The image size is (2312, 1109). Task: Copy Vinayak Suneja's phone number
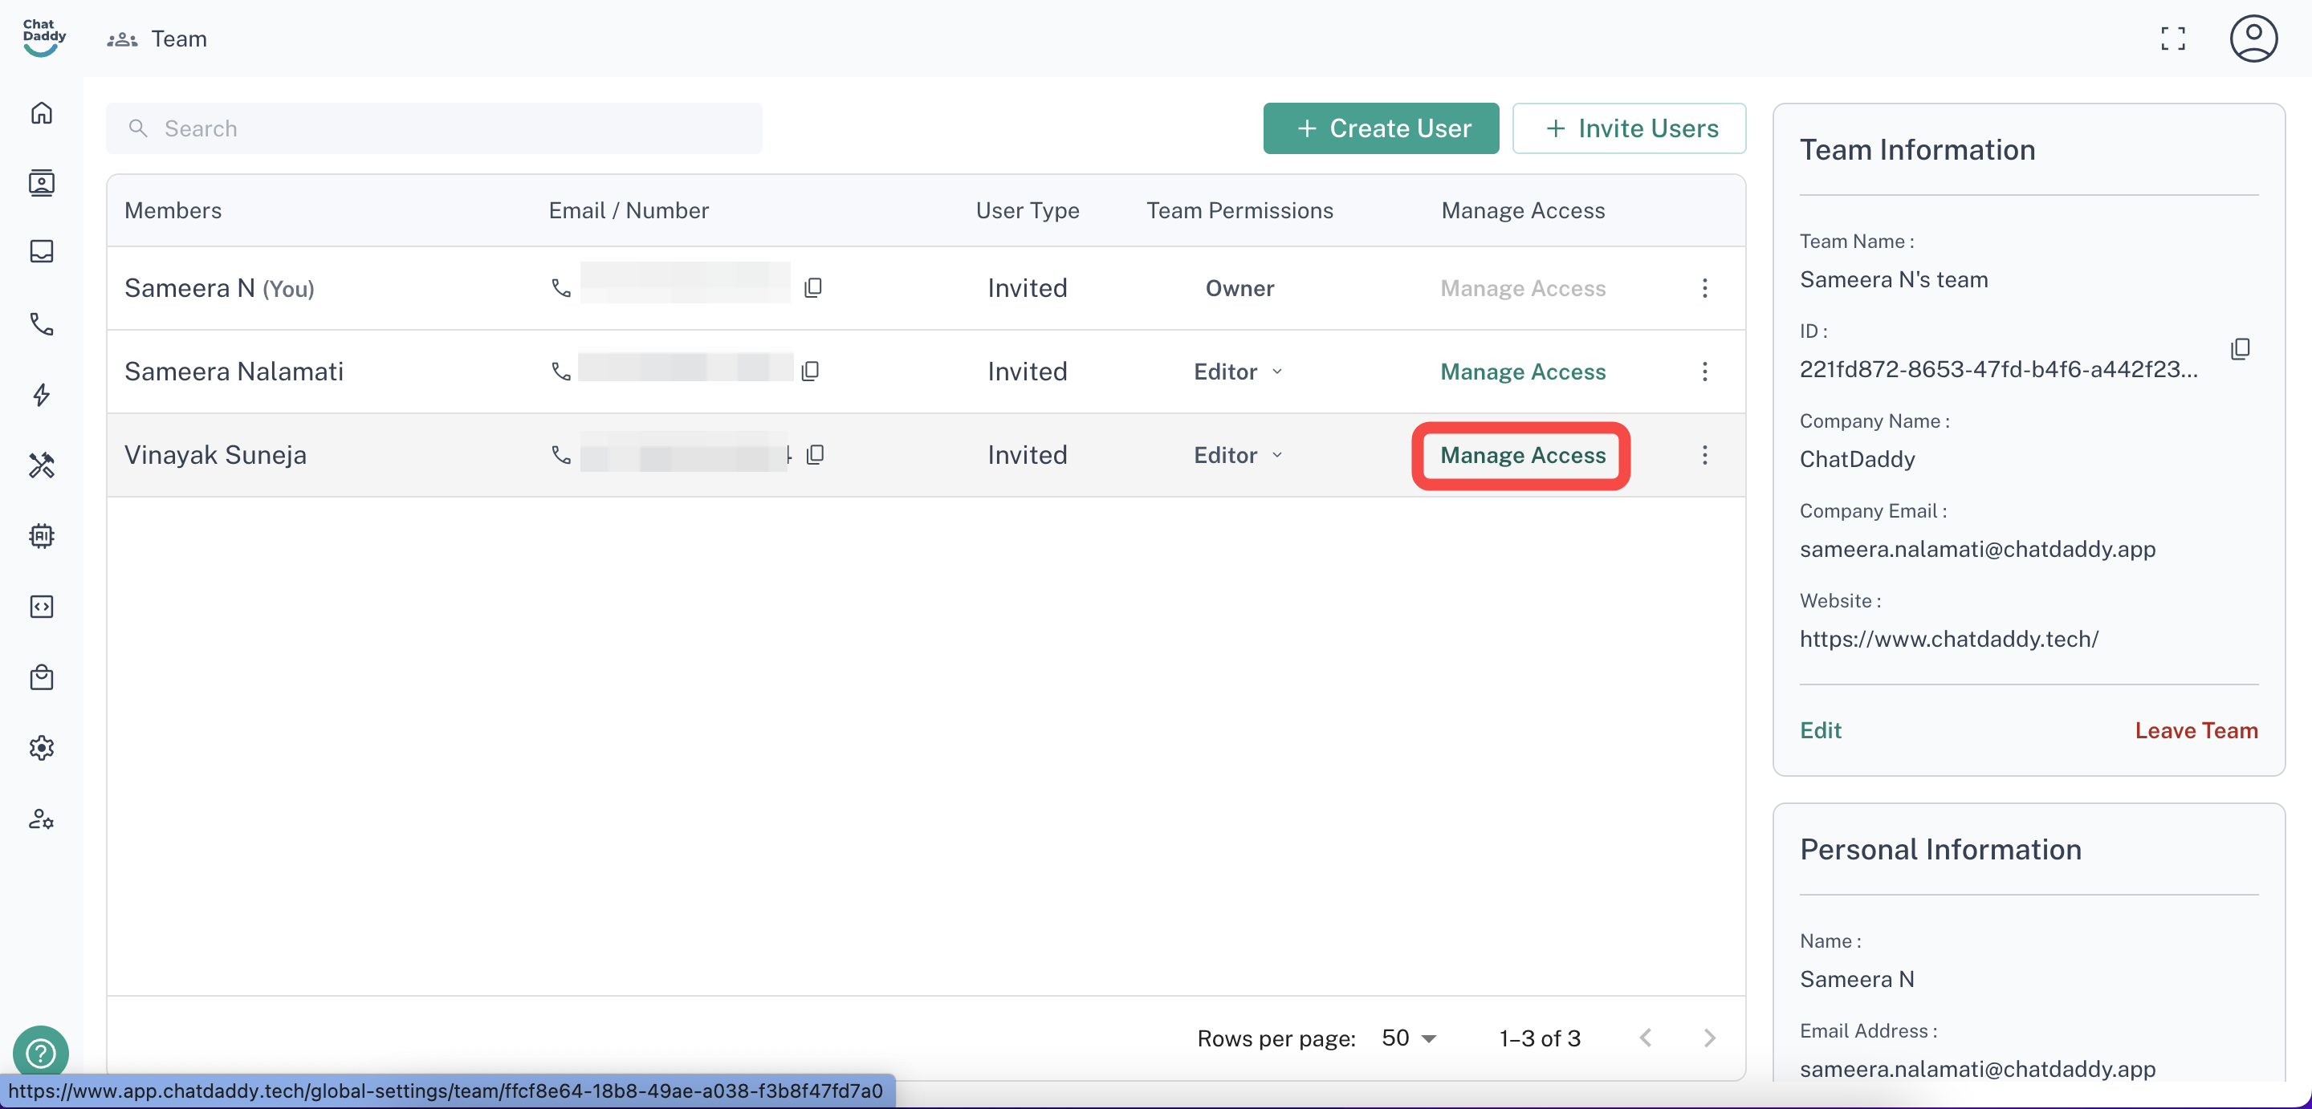(x=815, y=455)
